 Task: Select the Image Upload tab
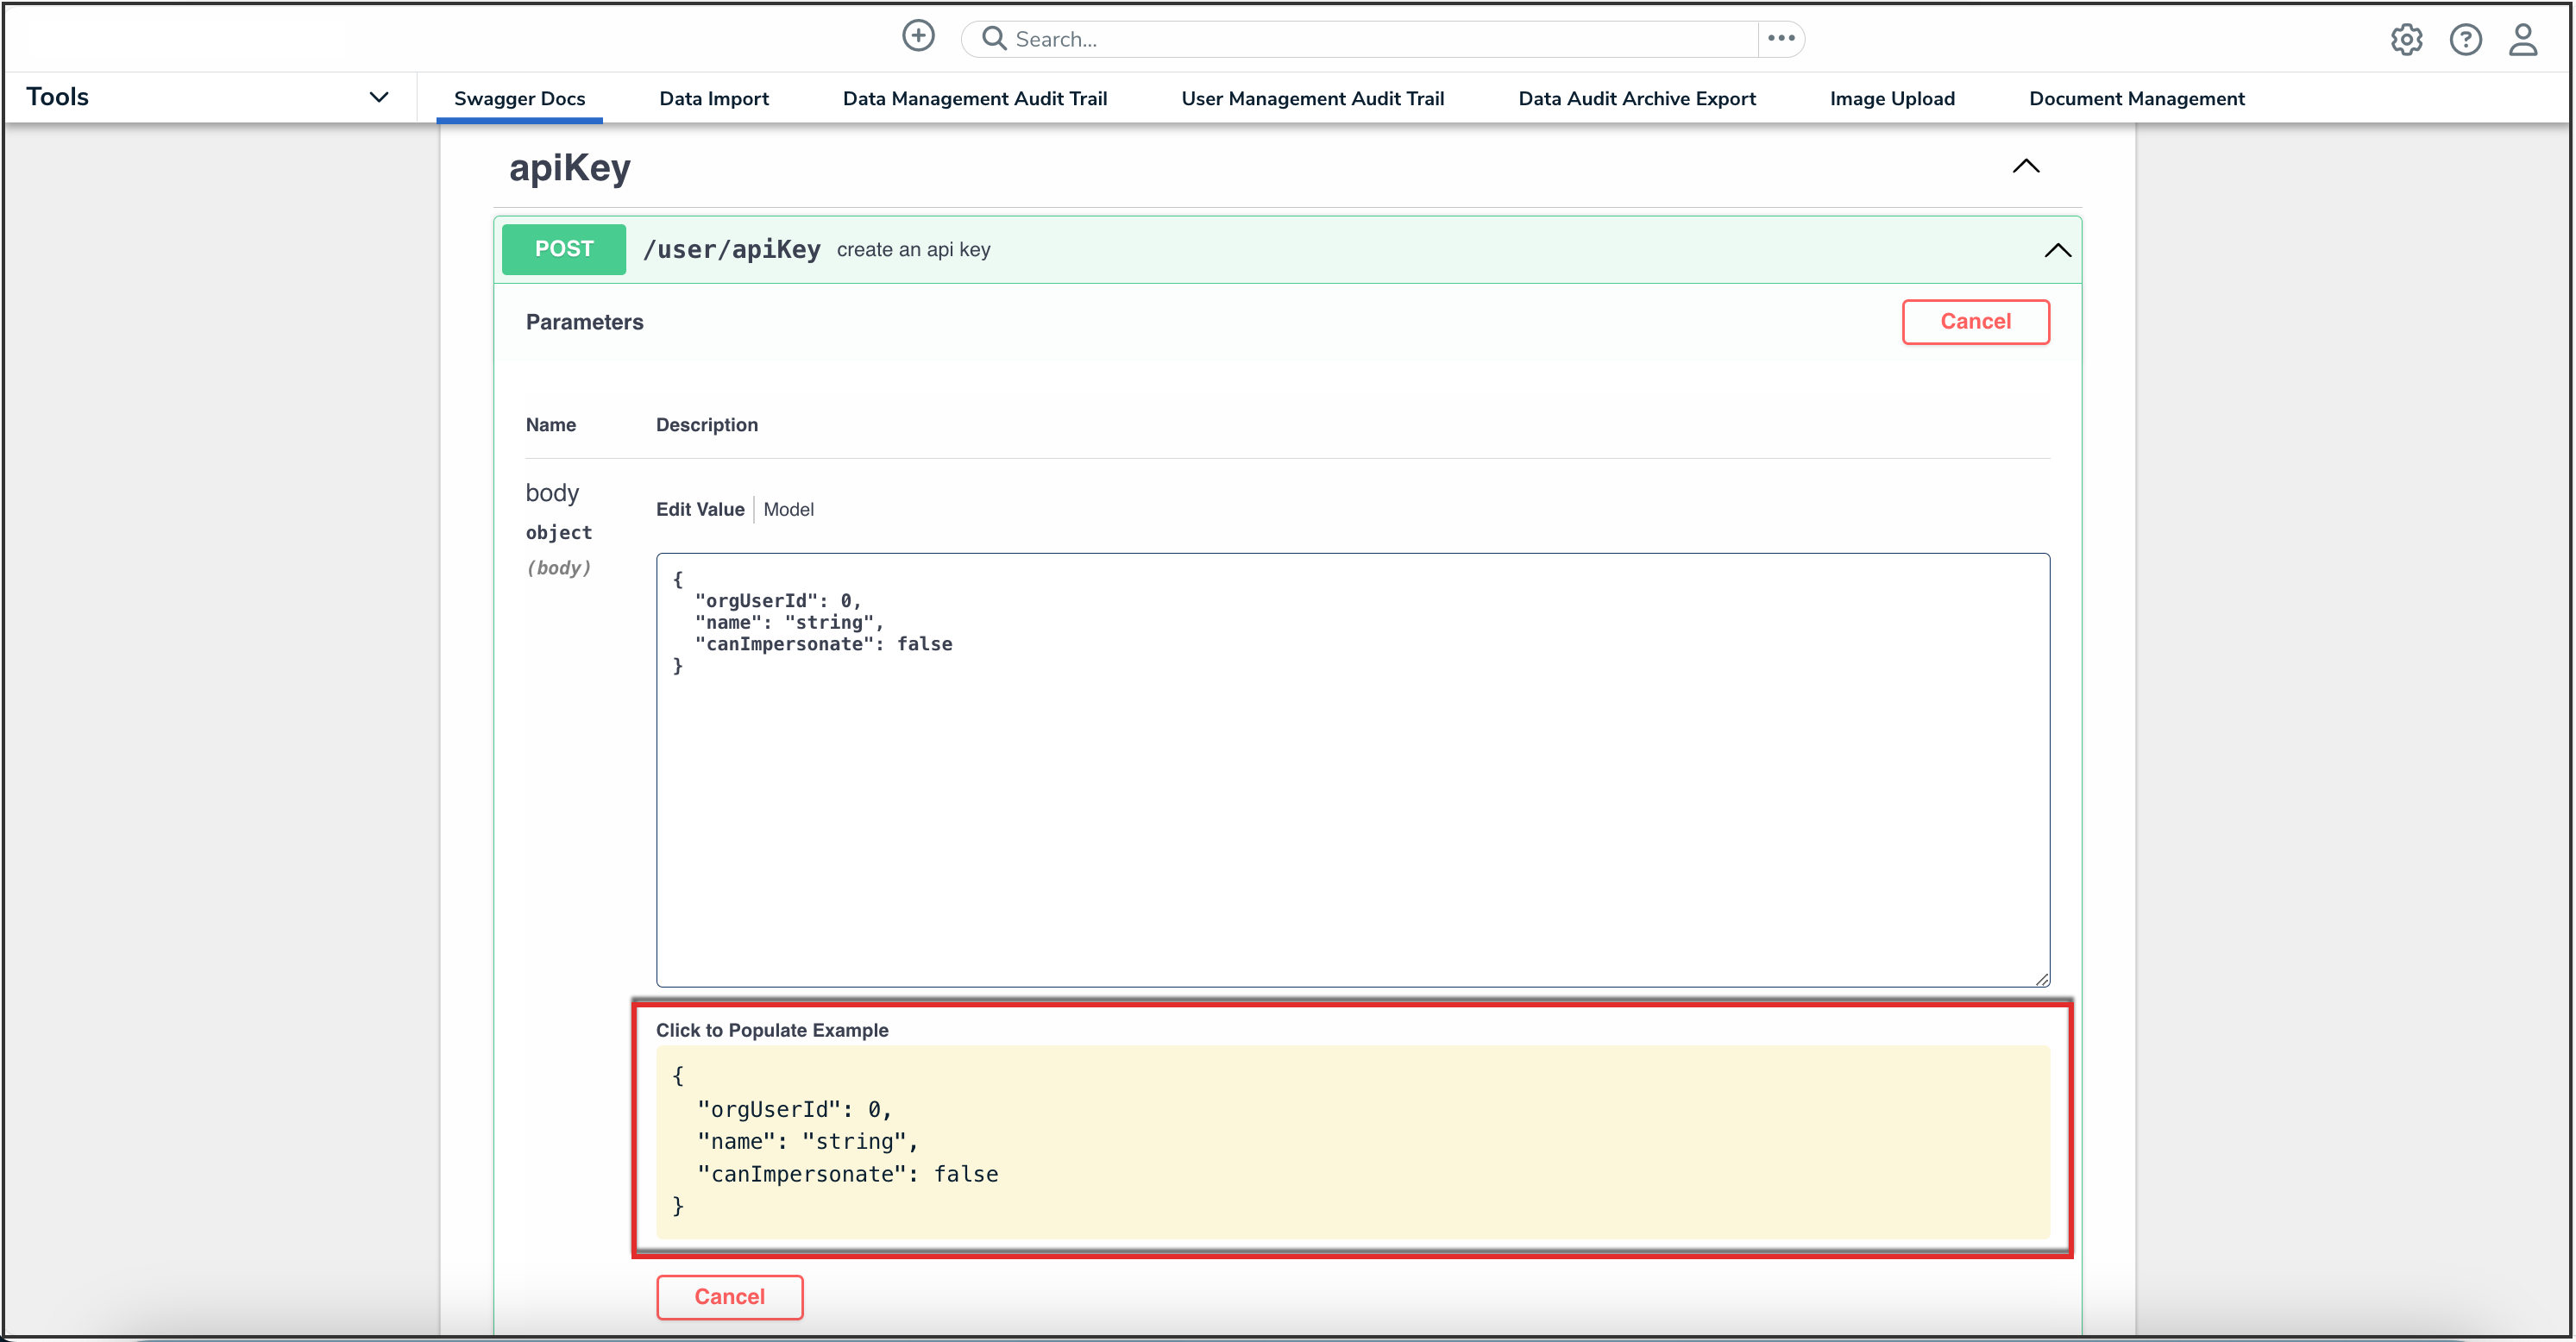point(1891,99)
